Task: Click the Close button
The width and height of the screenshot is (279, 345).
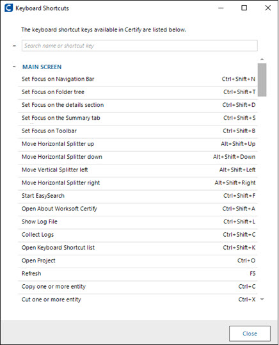Action: click(250, 333)
